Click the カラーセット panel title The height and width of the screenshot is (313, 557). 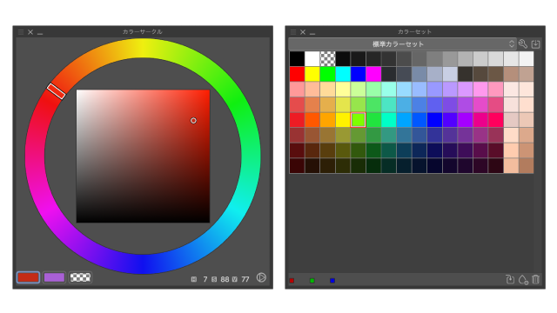(414, 31)
